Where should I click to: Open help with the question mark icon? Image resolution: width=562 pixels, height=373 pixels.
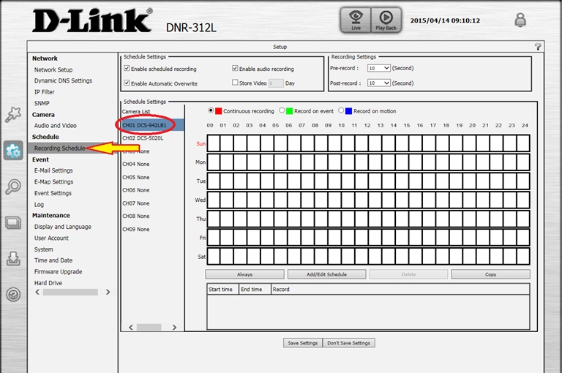pos(538,46)
